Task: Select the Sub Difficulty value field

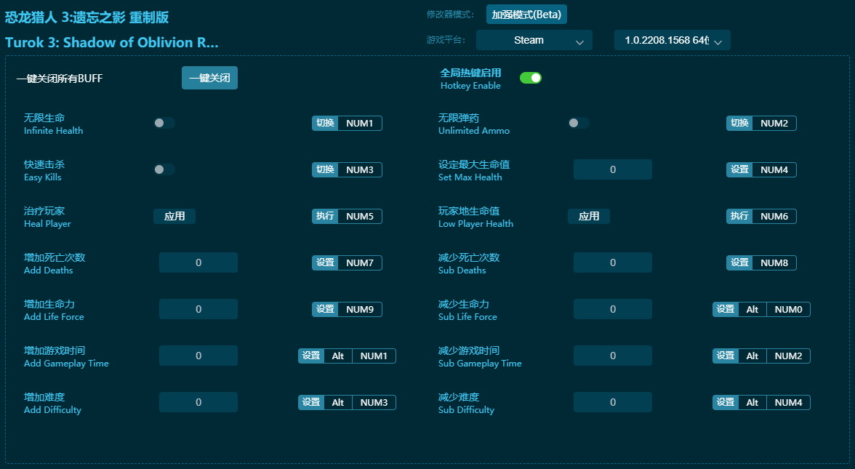Action: (x=612, y=401)
